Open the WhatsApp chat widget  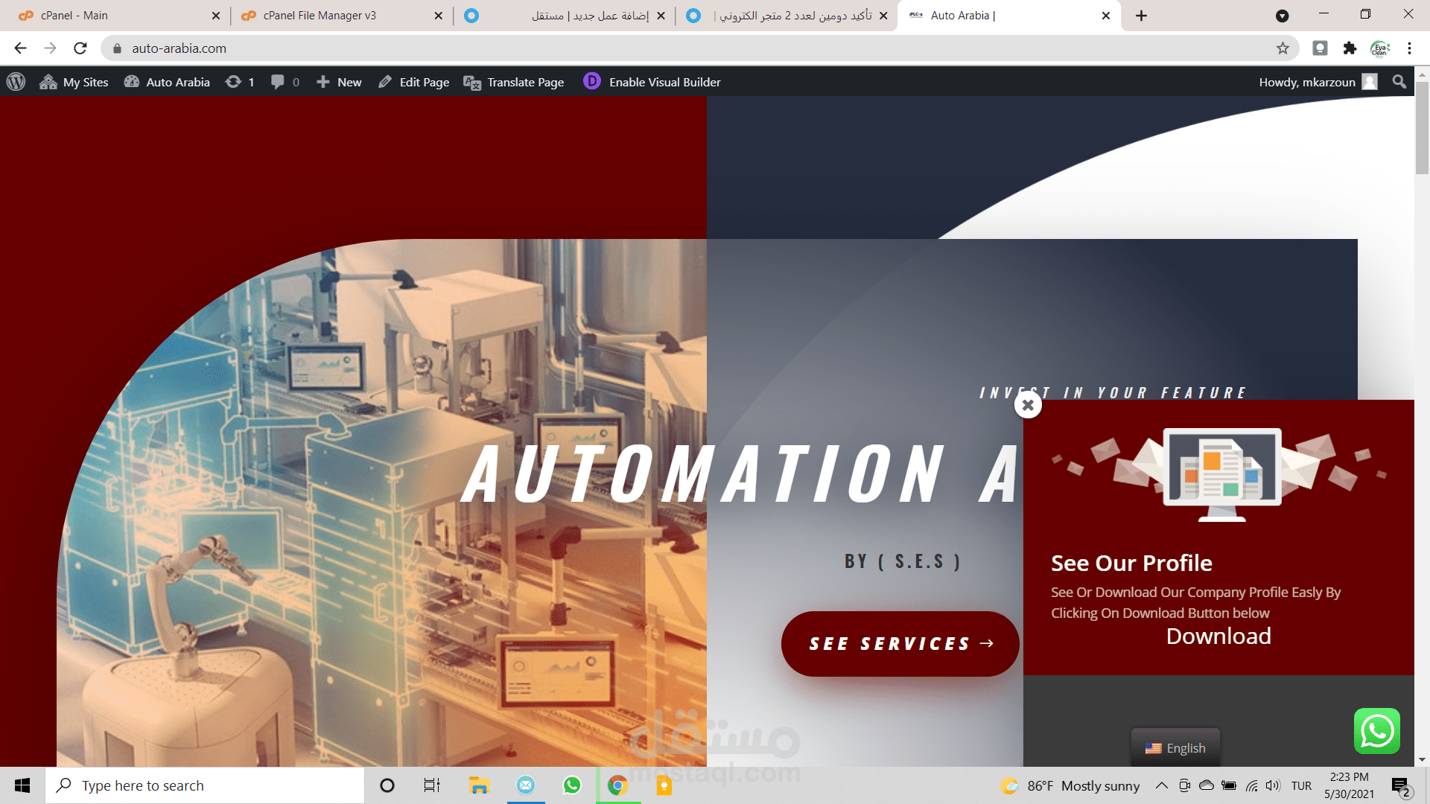1377,731
